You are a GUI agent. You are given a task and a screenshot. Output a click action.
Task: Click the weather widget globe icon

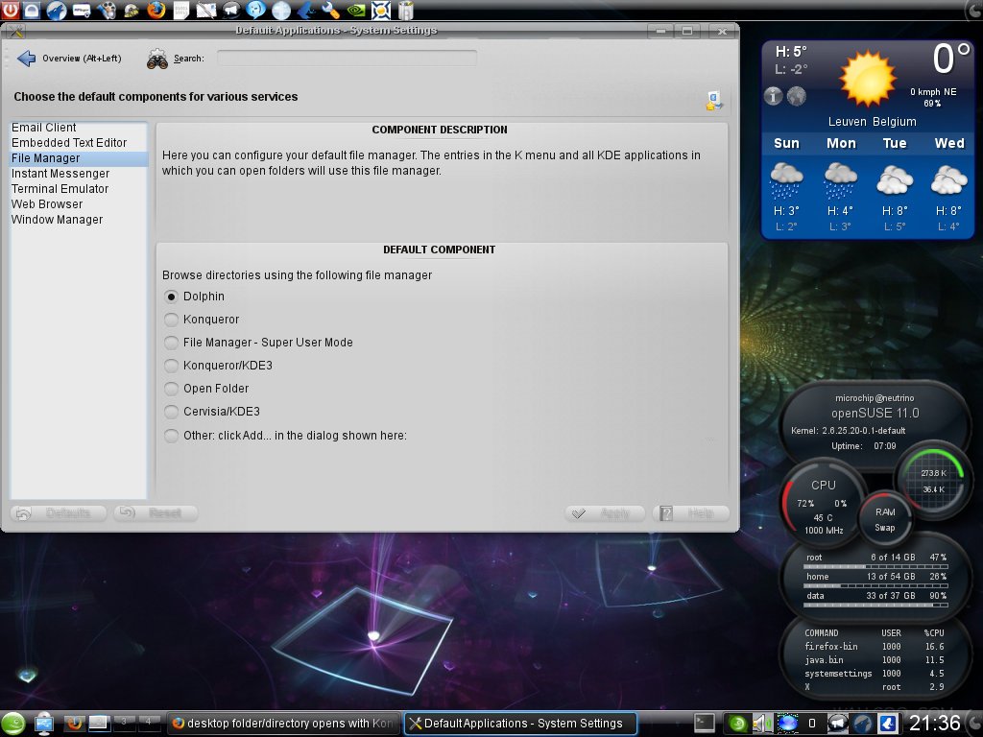coord(796,96)
